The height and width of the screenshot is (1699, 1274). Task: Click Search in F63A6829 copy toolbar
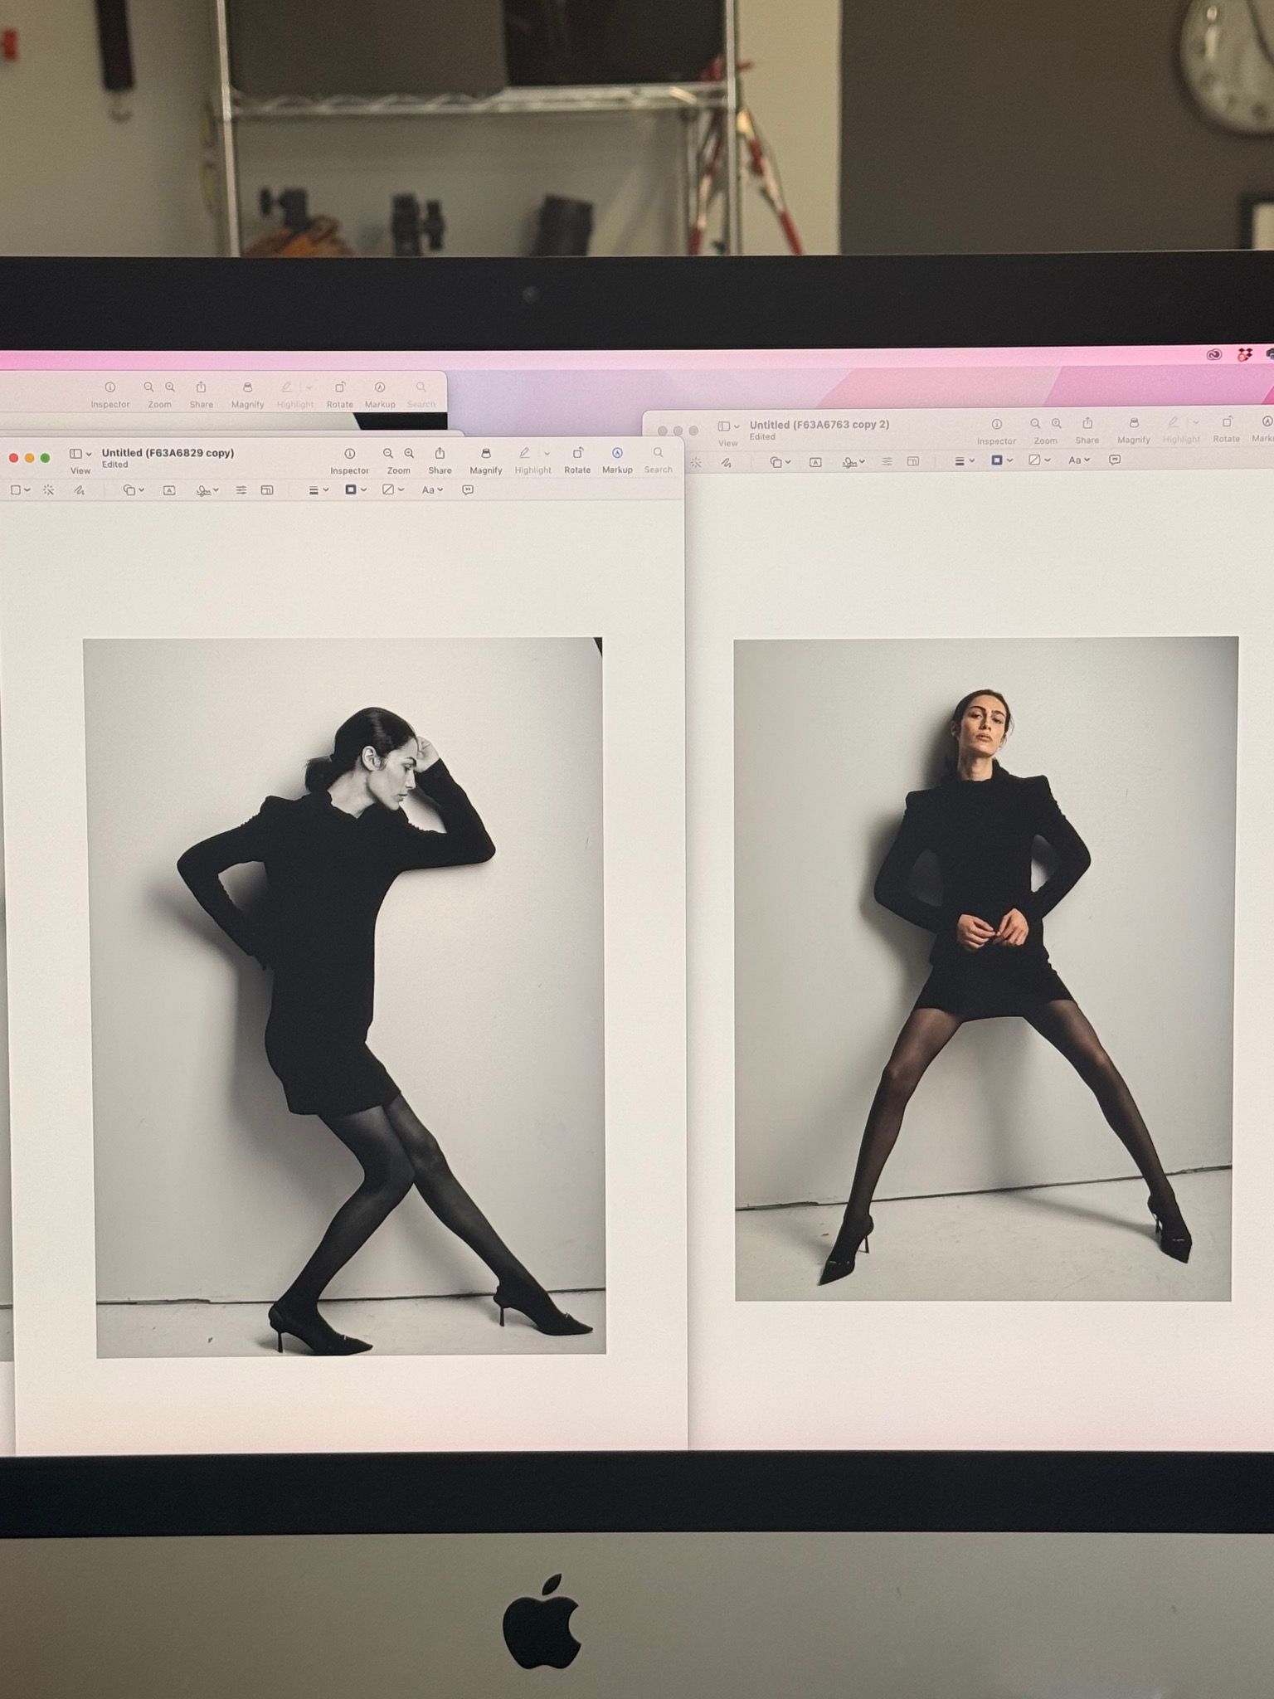tap(658, 454)
